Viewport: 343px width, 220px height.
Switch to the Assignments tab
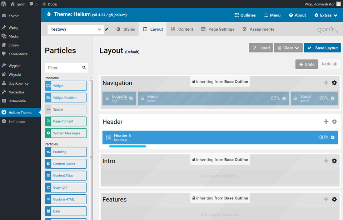click(258, 29)
